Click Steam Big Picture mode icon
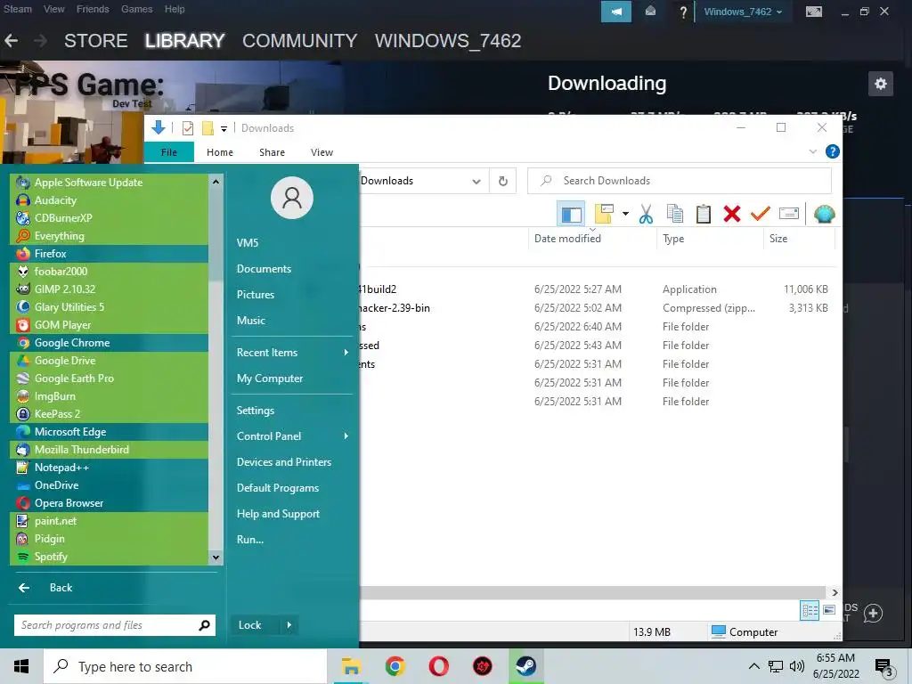The width and height of the screenshot is (912, 684). 814,12
